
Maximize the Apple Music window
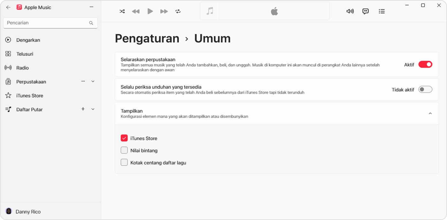point(423,5)
